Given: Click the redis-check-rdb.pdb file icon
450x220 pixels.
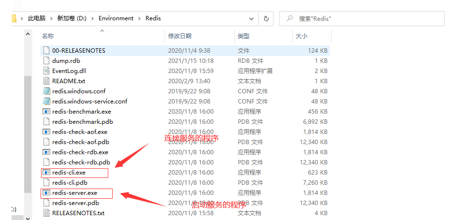Looking at the screenshot, I should point(46,162).
